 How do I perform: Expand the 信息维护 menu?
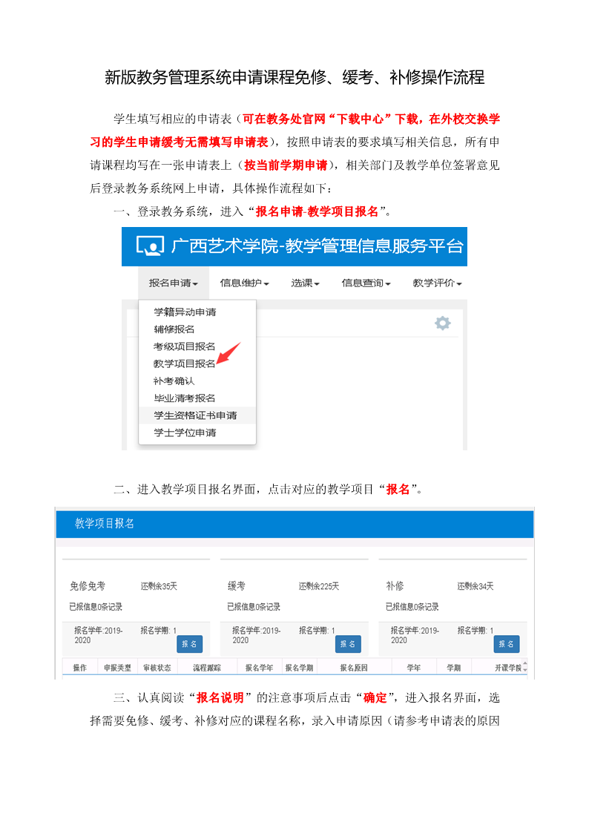point(244,283)
